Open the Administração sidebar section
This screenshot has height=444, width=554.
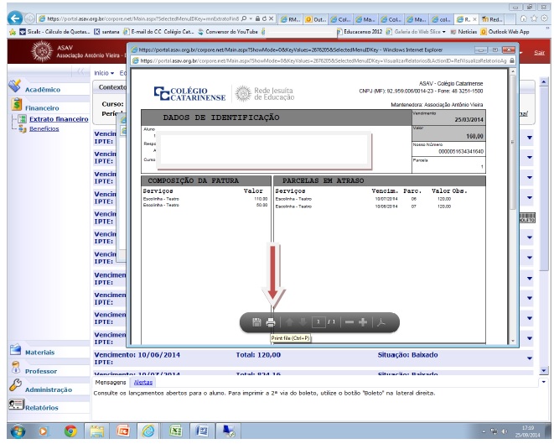49,389
